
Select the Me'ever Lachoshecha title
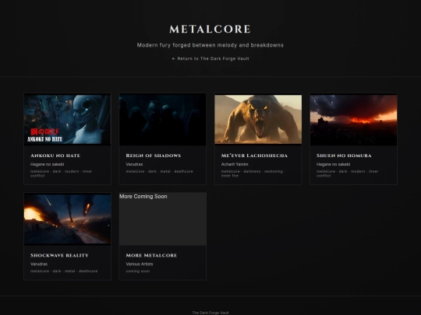click(254, 156)
